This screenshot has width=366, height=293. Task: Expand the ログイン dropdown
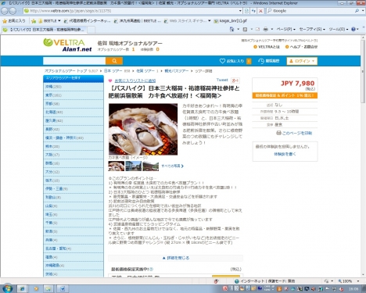pyautogui.click(x=302, y=61)
